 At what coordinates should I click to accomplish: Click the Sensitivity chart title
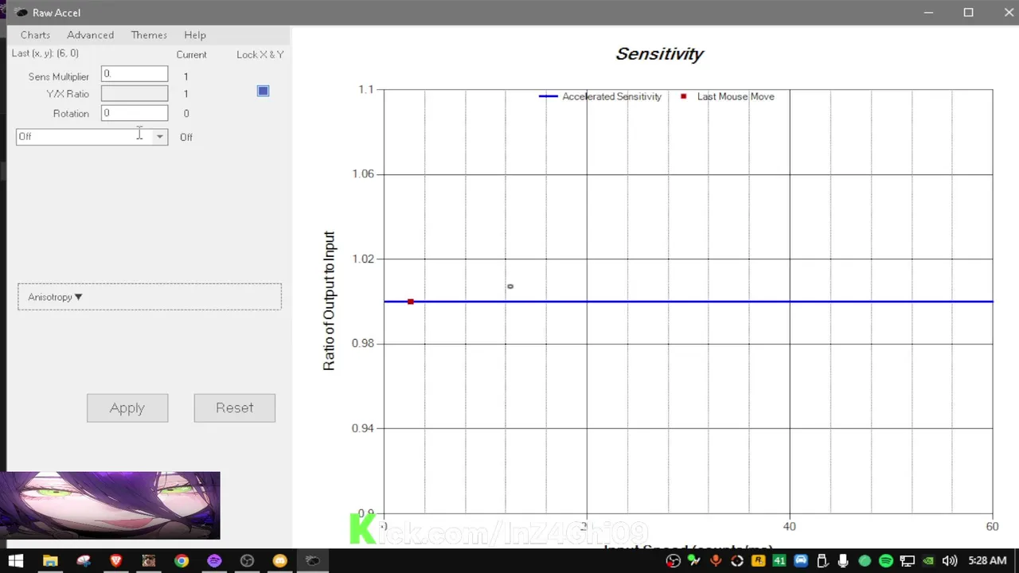coord(659,54)
